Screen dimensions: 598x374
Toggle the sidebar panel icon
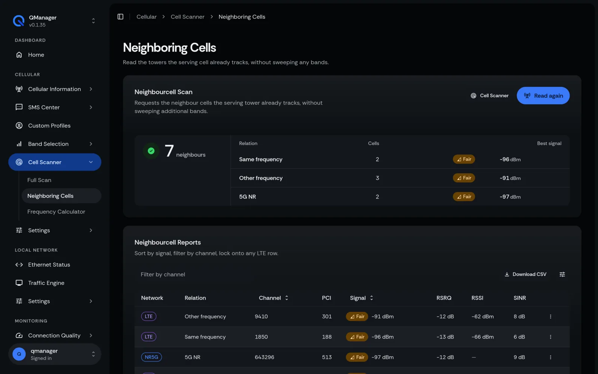[x=120, y=17]
